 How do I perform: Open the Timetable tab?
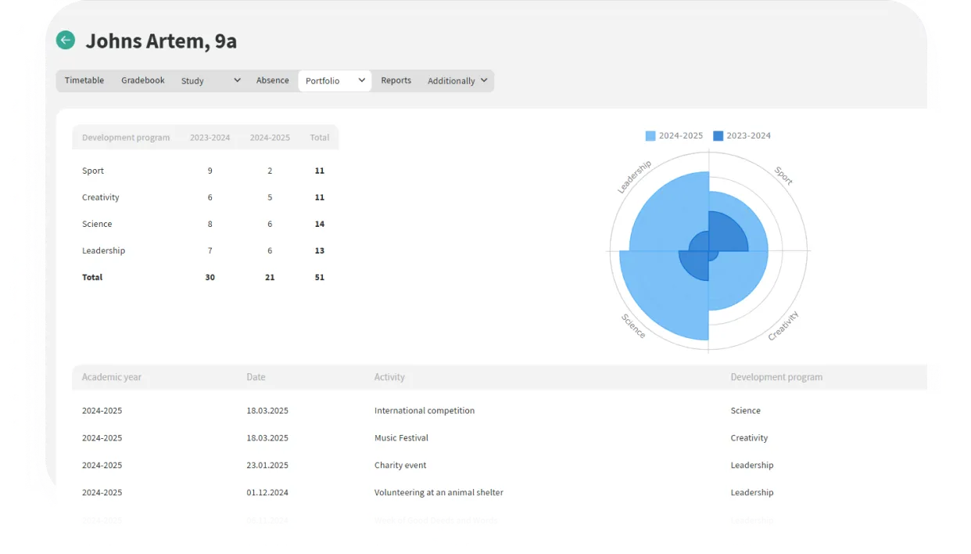point(84,81)
